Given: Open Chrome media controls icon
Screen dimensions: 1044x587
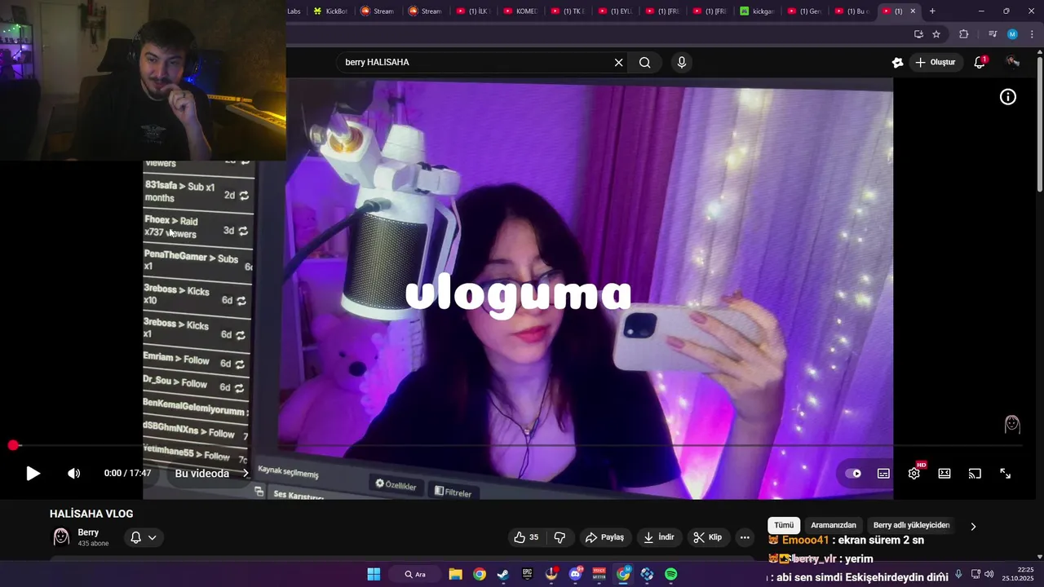Looking at the screenshot, I should [993, 34].
